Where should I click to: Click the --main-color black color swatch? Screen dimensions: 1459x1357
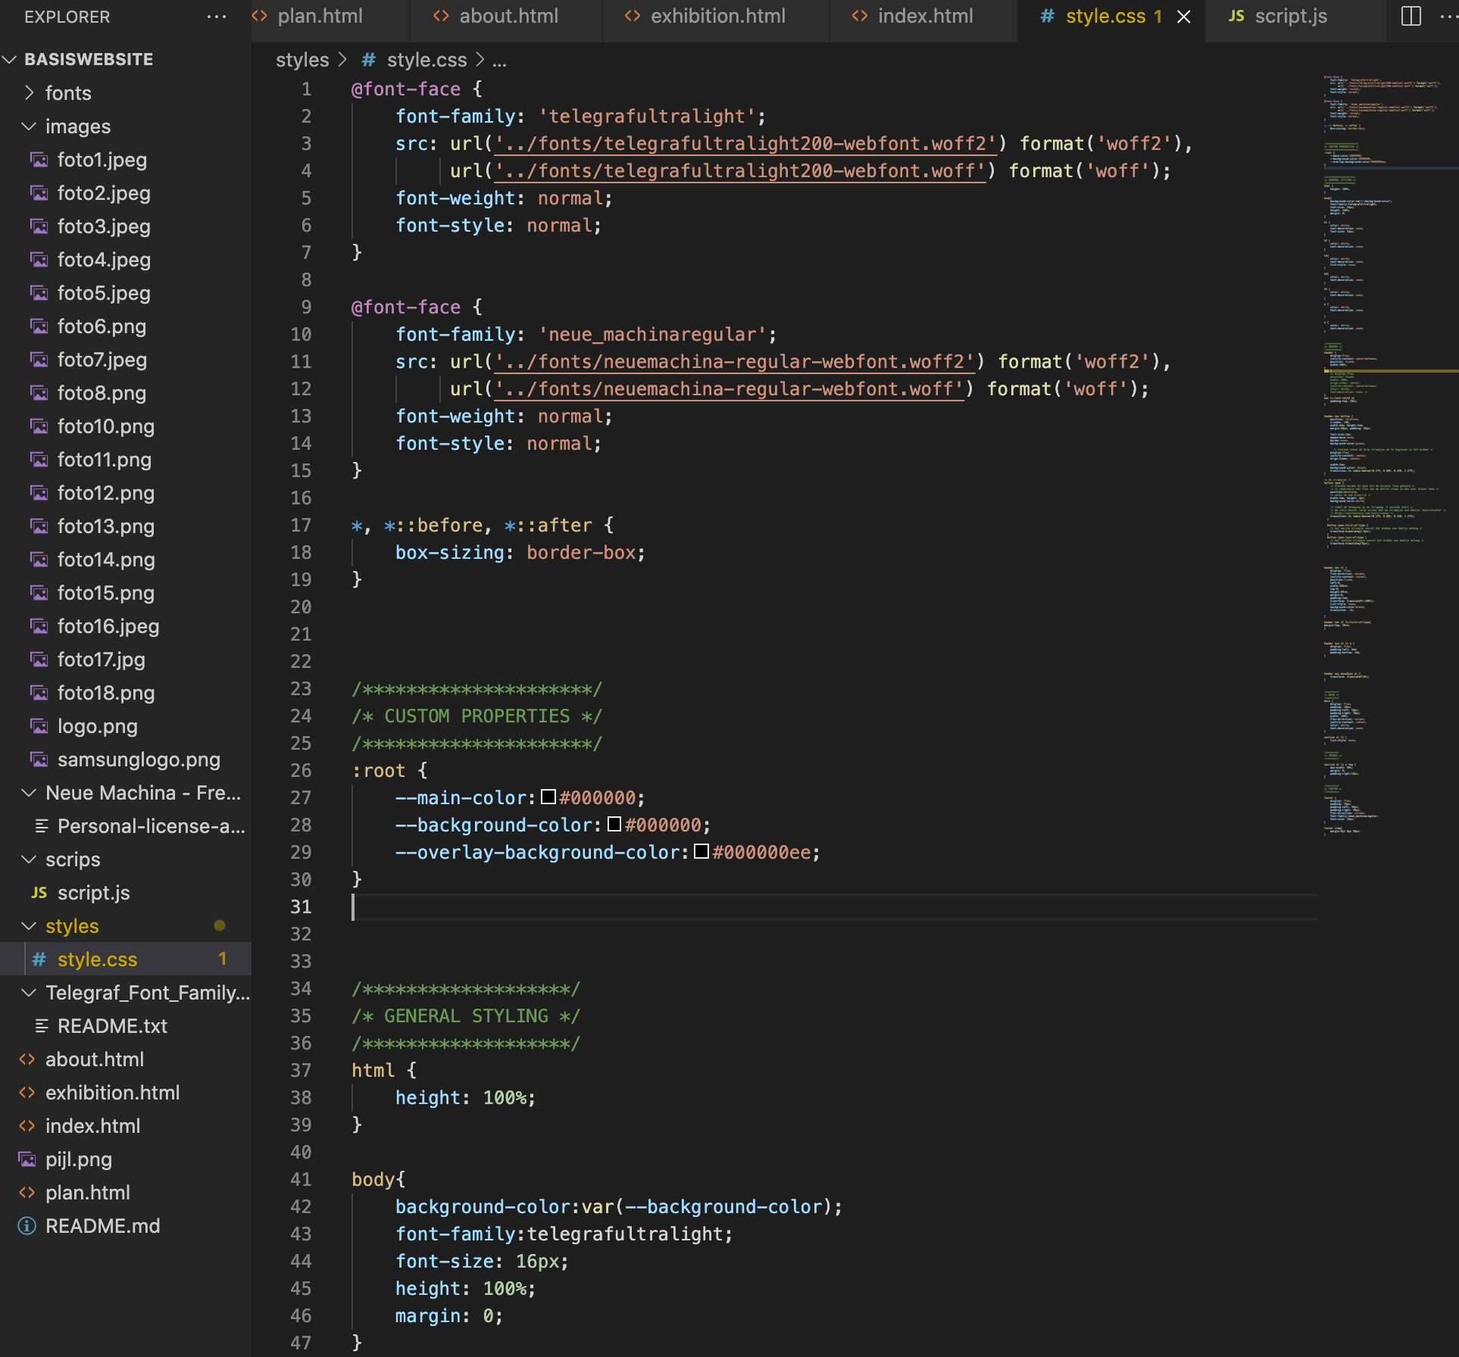[x=548, y=797]
